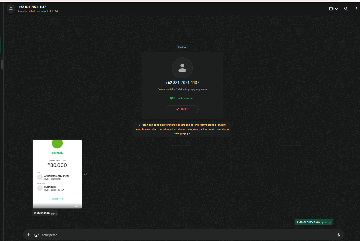Image resolution: width=360 pixels, height=241 pixels.
Task: Open the Rp80.000 receipt image
Action: [x=57, y=174]
